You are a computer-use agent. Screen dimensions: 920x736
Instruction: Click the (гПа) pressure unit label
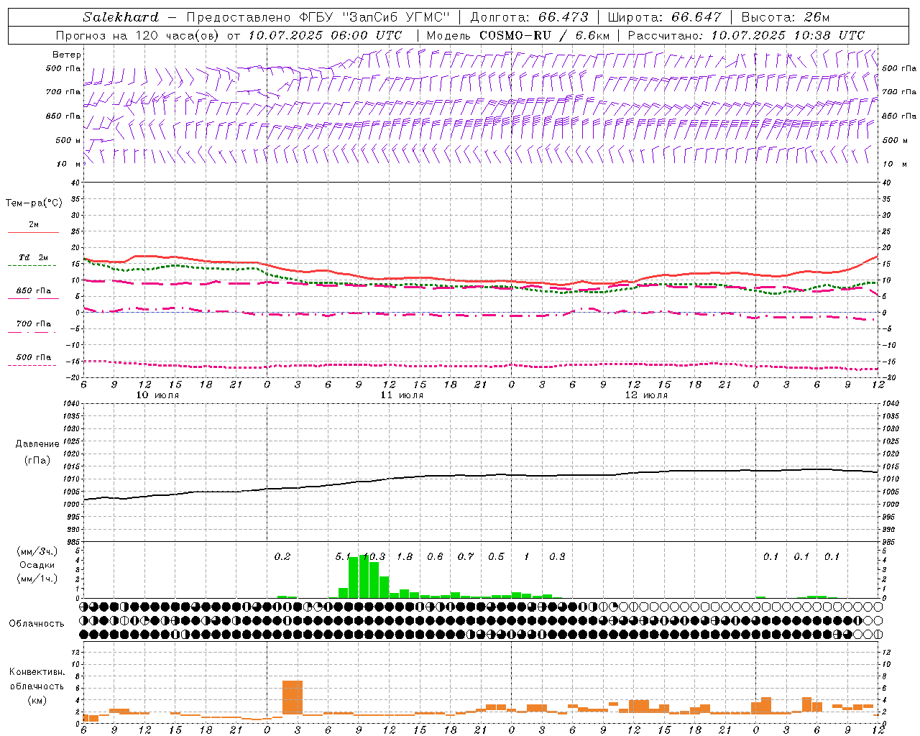coord(37,461)
